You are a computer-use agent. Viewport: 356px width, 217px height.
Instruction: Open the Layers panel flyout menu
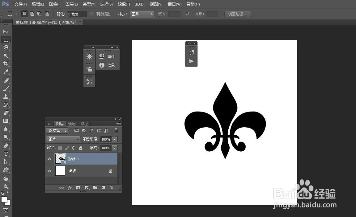tap(119, 124)
